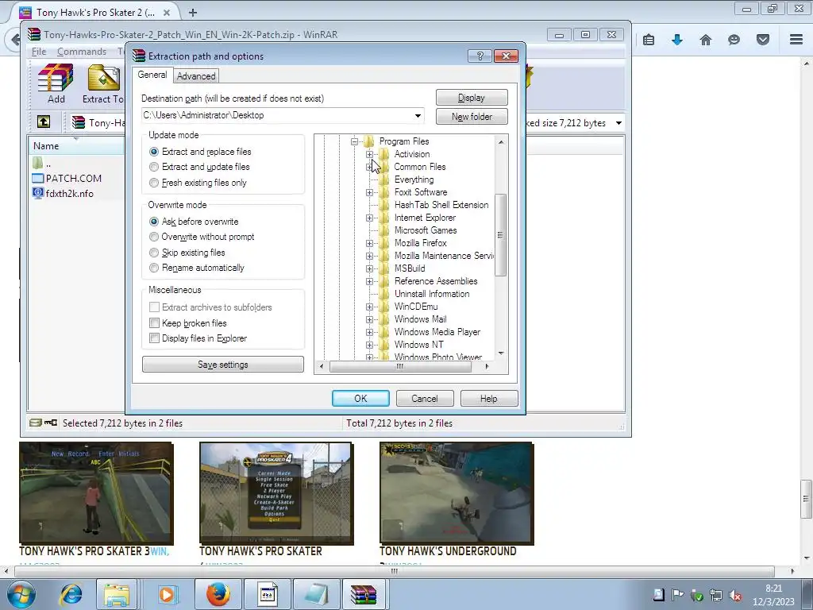813x610 pixels.
Task: Select Overwrite without prompt option
Action: click(202, 237)
